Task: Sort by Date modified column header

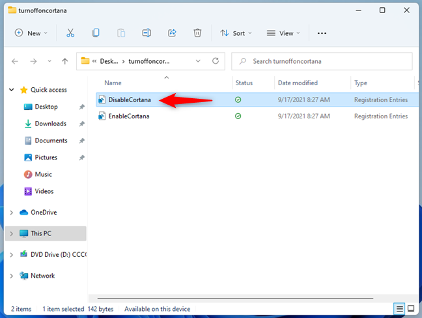Action: [298, 83]
